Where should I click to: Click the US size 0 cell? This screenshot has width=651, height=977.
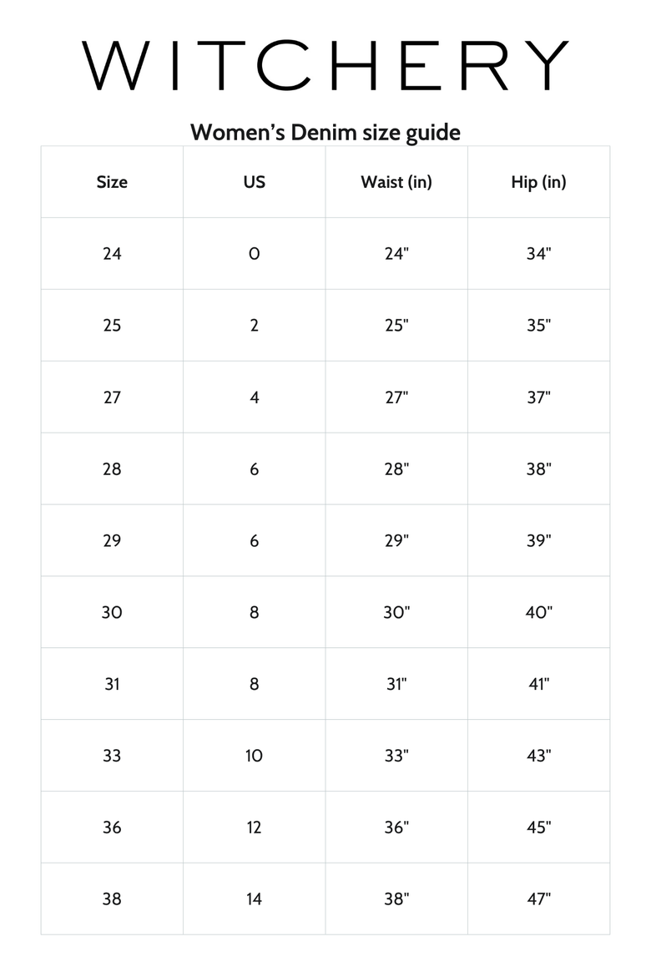click(x=255, y=254)
